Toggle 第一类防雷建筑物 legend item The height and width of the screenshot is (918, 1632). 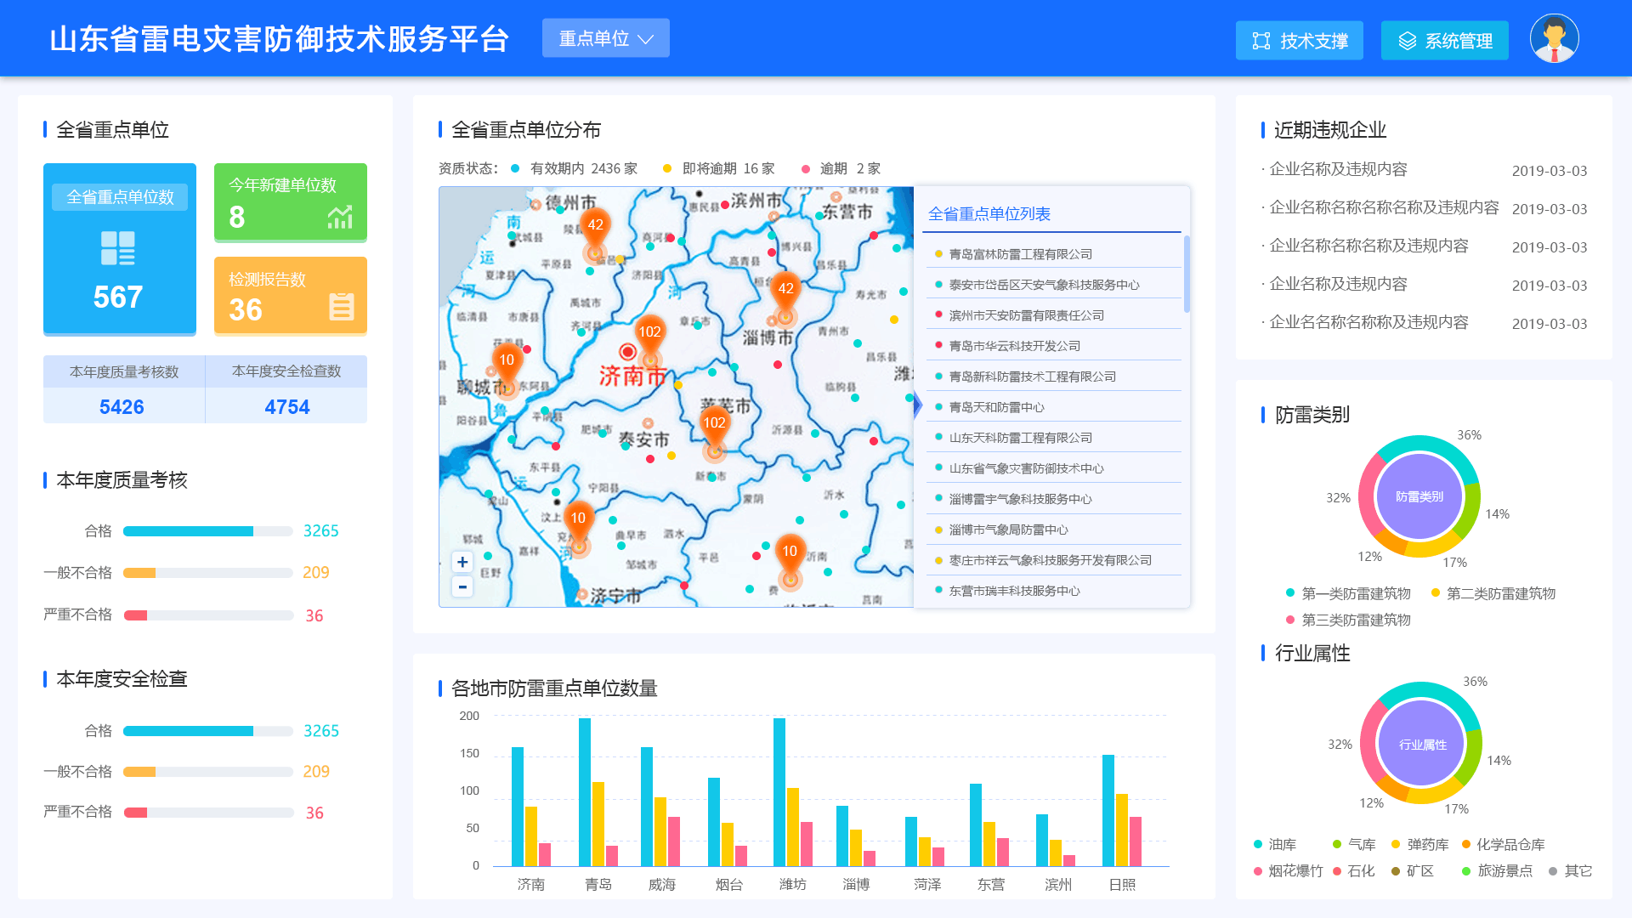click(x=1348, y=593)
